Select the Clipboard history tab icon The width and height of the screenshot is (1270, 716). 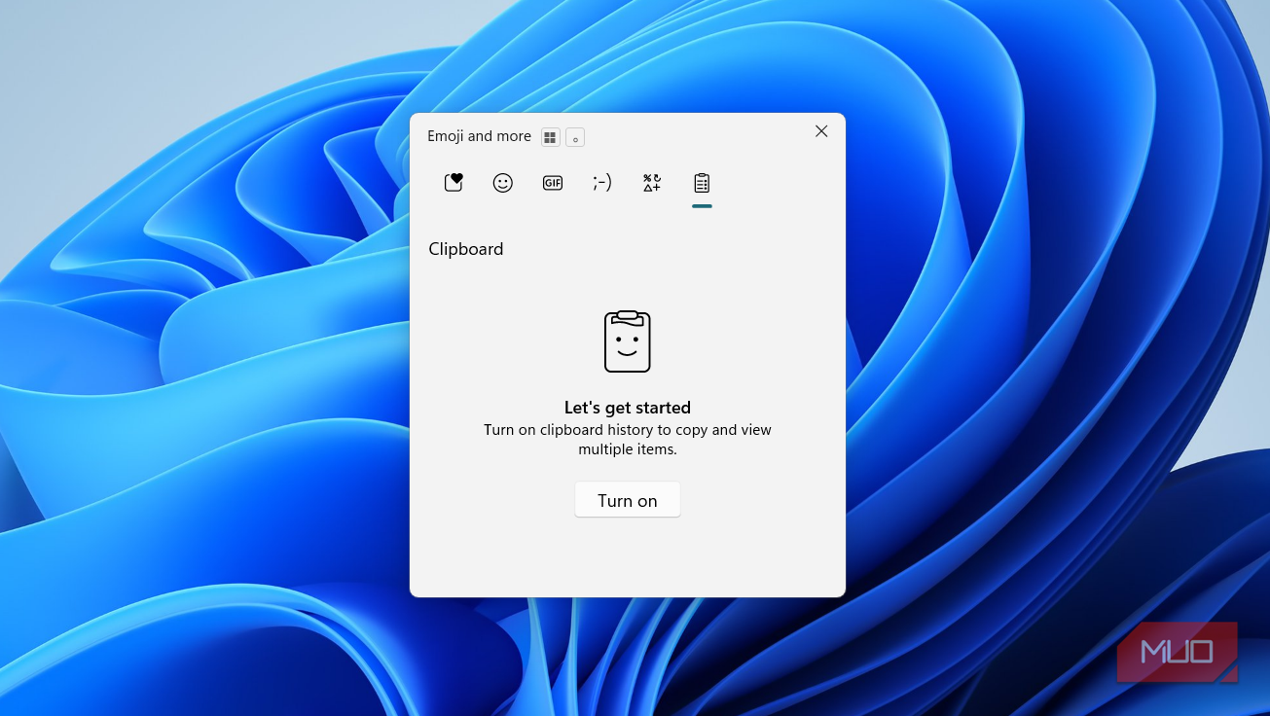pos(702,183)
